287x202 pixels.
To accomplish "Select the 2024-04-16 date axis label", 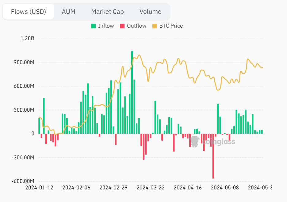I will coord(188,188).
